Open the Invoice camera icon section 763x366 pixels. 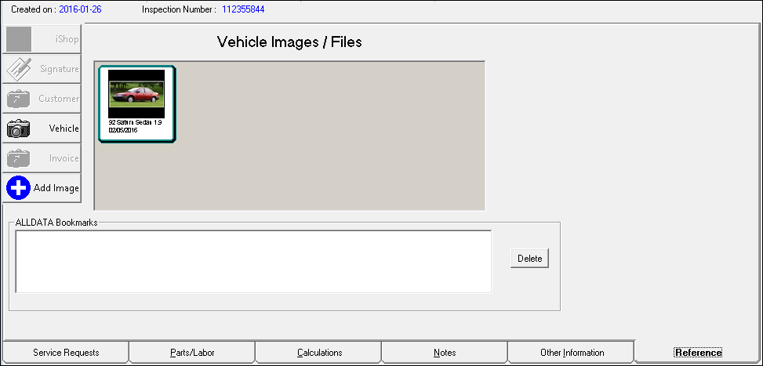click(x=19, y=158)
